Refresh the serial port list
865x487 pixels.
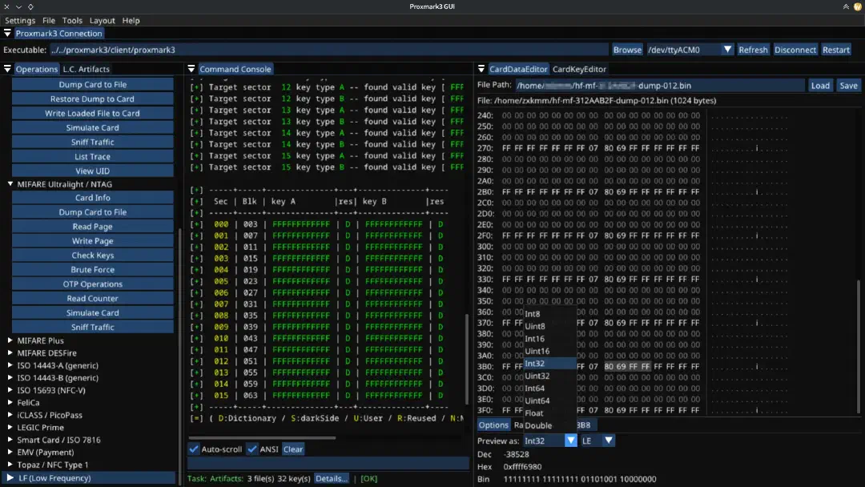753,50
